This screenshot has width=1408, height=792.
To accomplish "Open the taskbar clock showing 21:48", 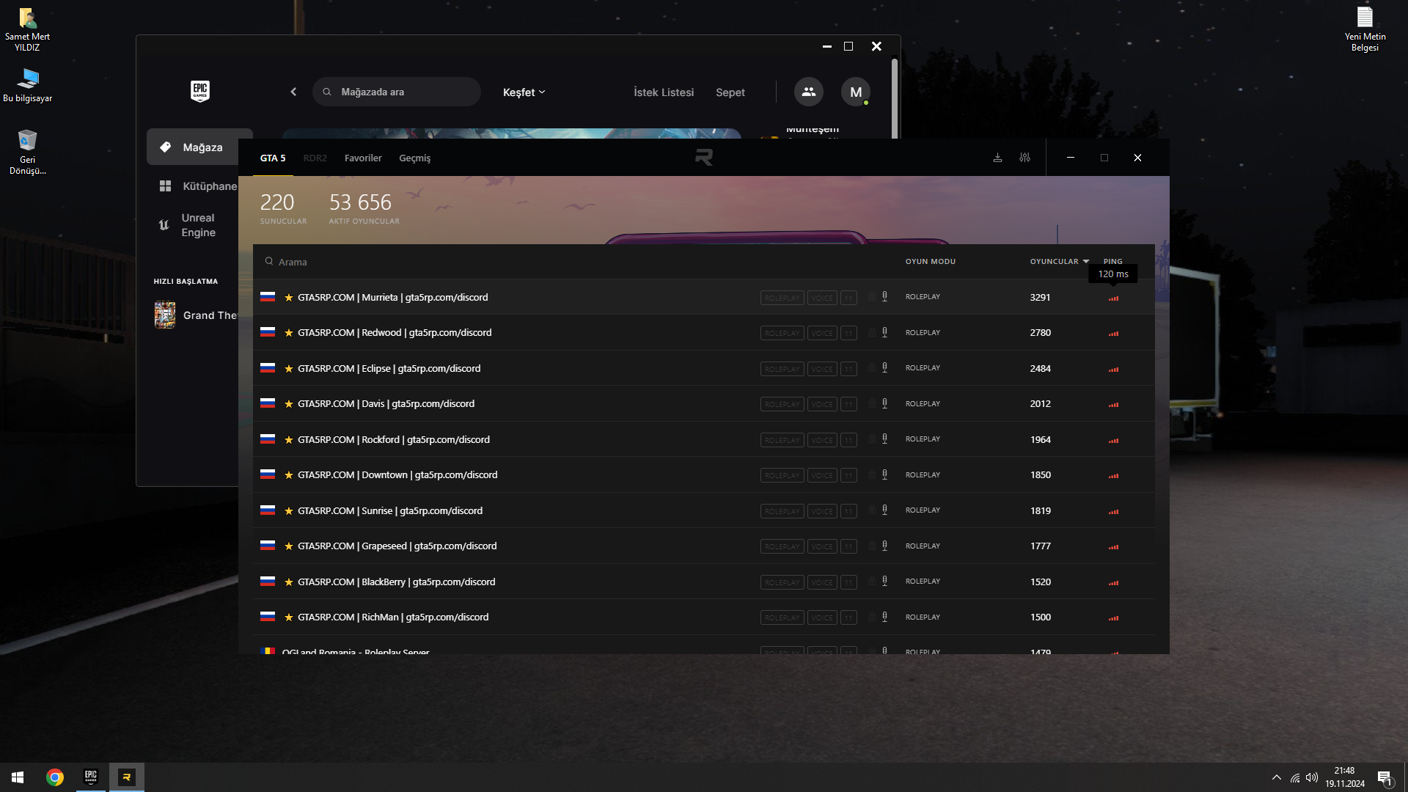I will pyautogui.click(x=1345, y=777).
